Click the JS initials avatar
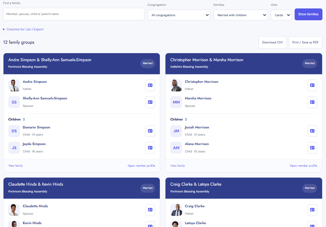The height and width of the screenshot is (227, 326). pyautogui.click(x=14, y=148)
